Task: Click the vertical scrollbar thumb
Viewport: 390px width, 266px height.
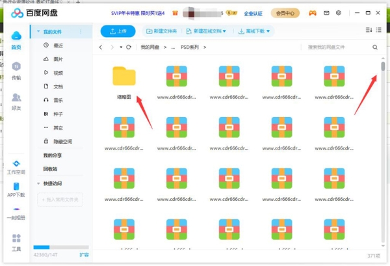Action: tap(383, 66)
